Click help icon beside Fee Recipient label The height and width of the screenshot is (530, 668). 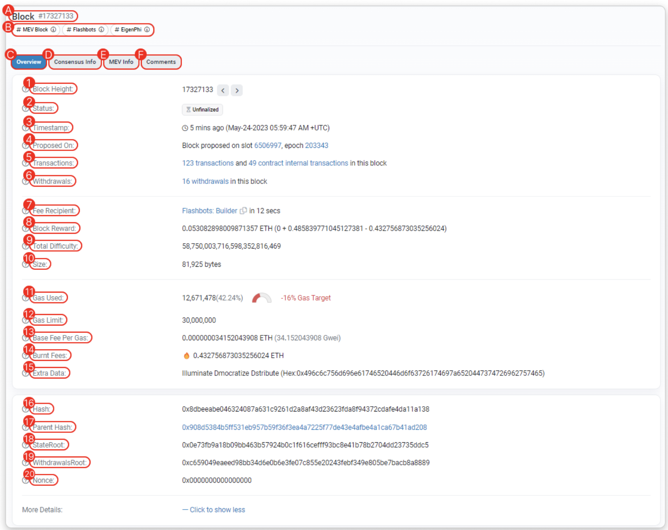coord(25,211)
